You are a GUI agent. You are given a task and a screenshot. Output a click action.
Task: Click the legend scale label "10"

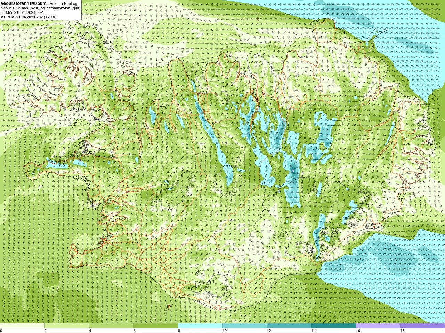tap(224, 331)
